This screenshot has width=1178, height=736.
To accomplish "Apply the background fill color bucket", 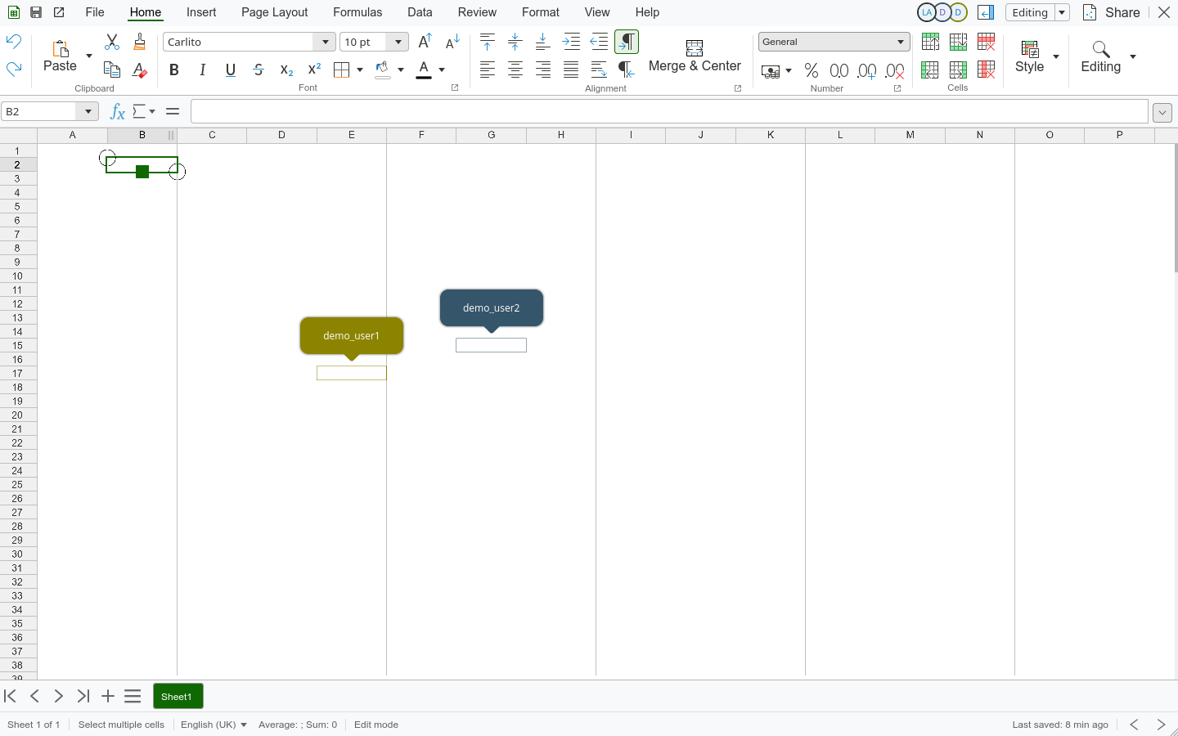I will click(x=382, y=70).
